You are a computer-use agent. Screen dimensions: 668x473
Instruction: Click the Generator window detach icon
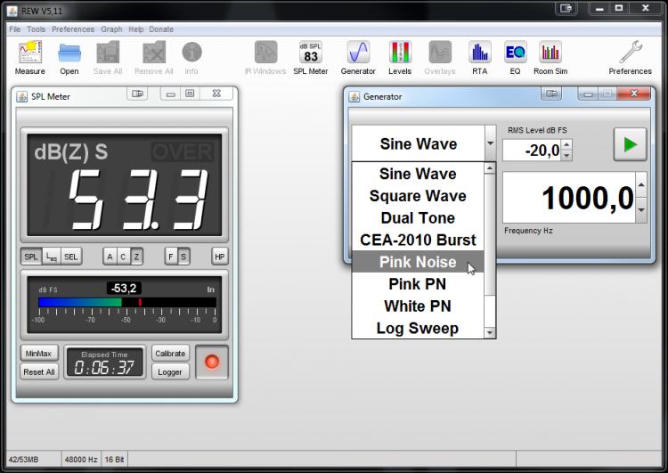point(551,94)
